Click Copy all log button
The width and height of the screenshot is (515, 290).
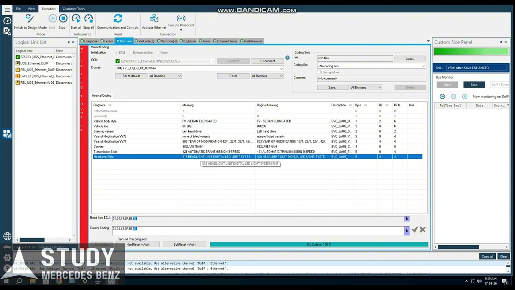pyautogui.click(x=487, y=257)
